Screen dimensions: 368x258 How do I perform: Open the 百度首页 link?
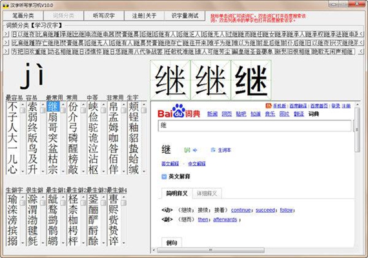click(x=319, y=106)
